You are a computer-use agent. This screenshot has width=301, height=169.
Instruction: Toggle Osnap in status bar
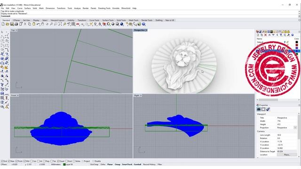pyautogui.click(x=118, y=164)
